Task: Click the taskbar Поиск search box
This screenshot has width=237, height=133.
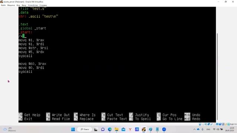Action: point(84,129)
